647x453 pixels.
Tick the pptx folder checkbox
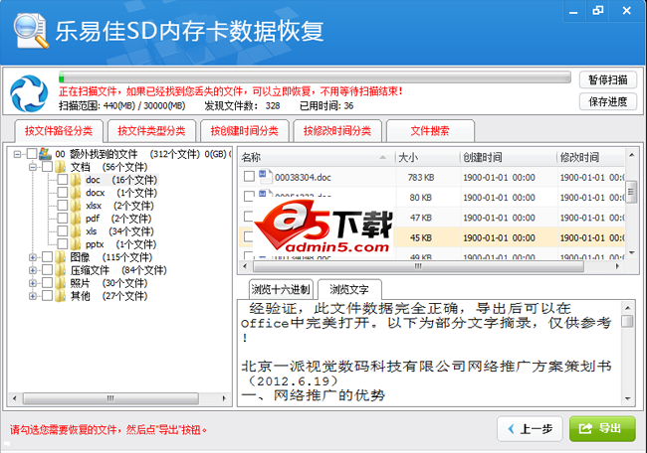[x=63, y=243]
